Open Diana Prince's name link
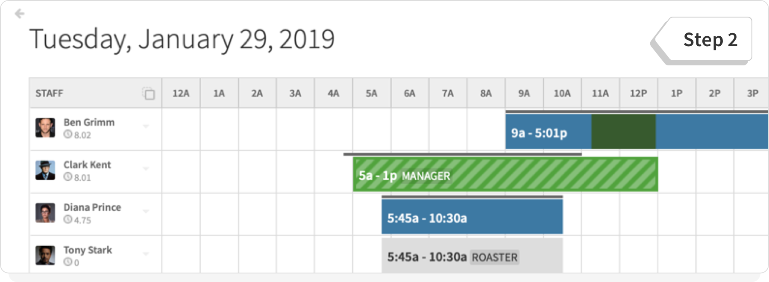The width and height of the screenshot is (769, 282). (x=92, y=208)
